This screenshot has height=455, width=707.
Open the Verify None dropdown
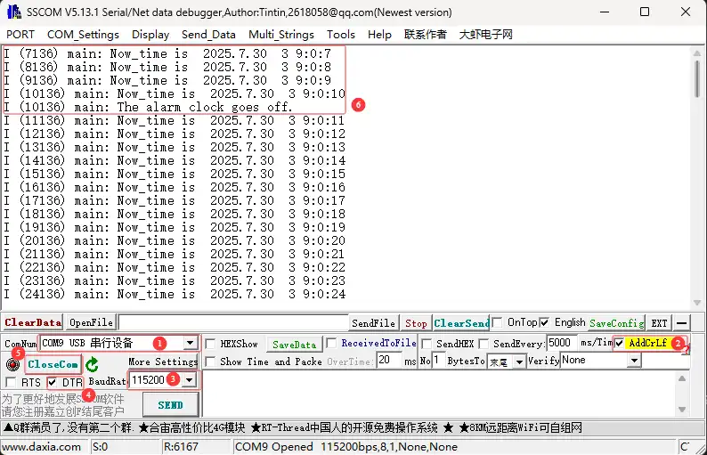point(634,361)
